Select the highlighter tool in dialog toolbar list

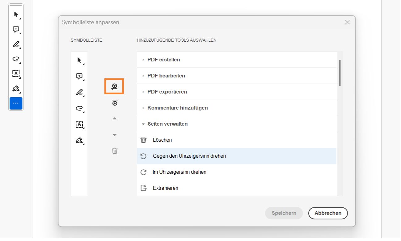point(79,92)
